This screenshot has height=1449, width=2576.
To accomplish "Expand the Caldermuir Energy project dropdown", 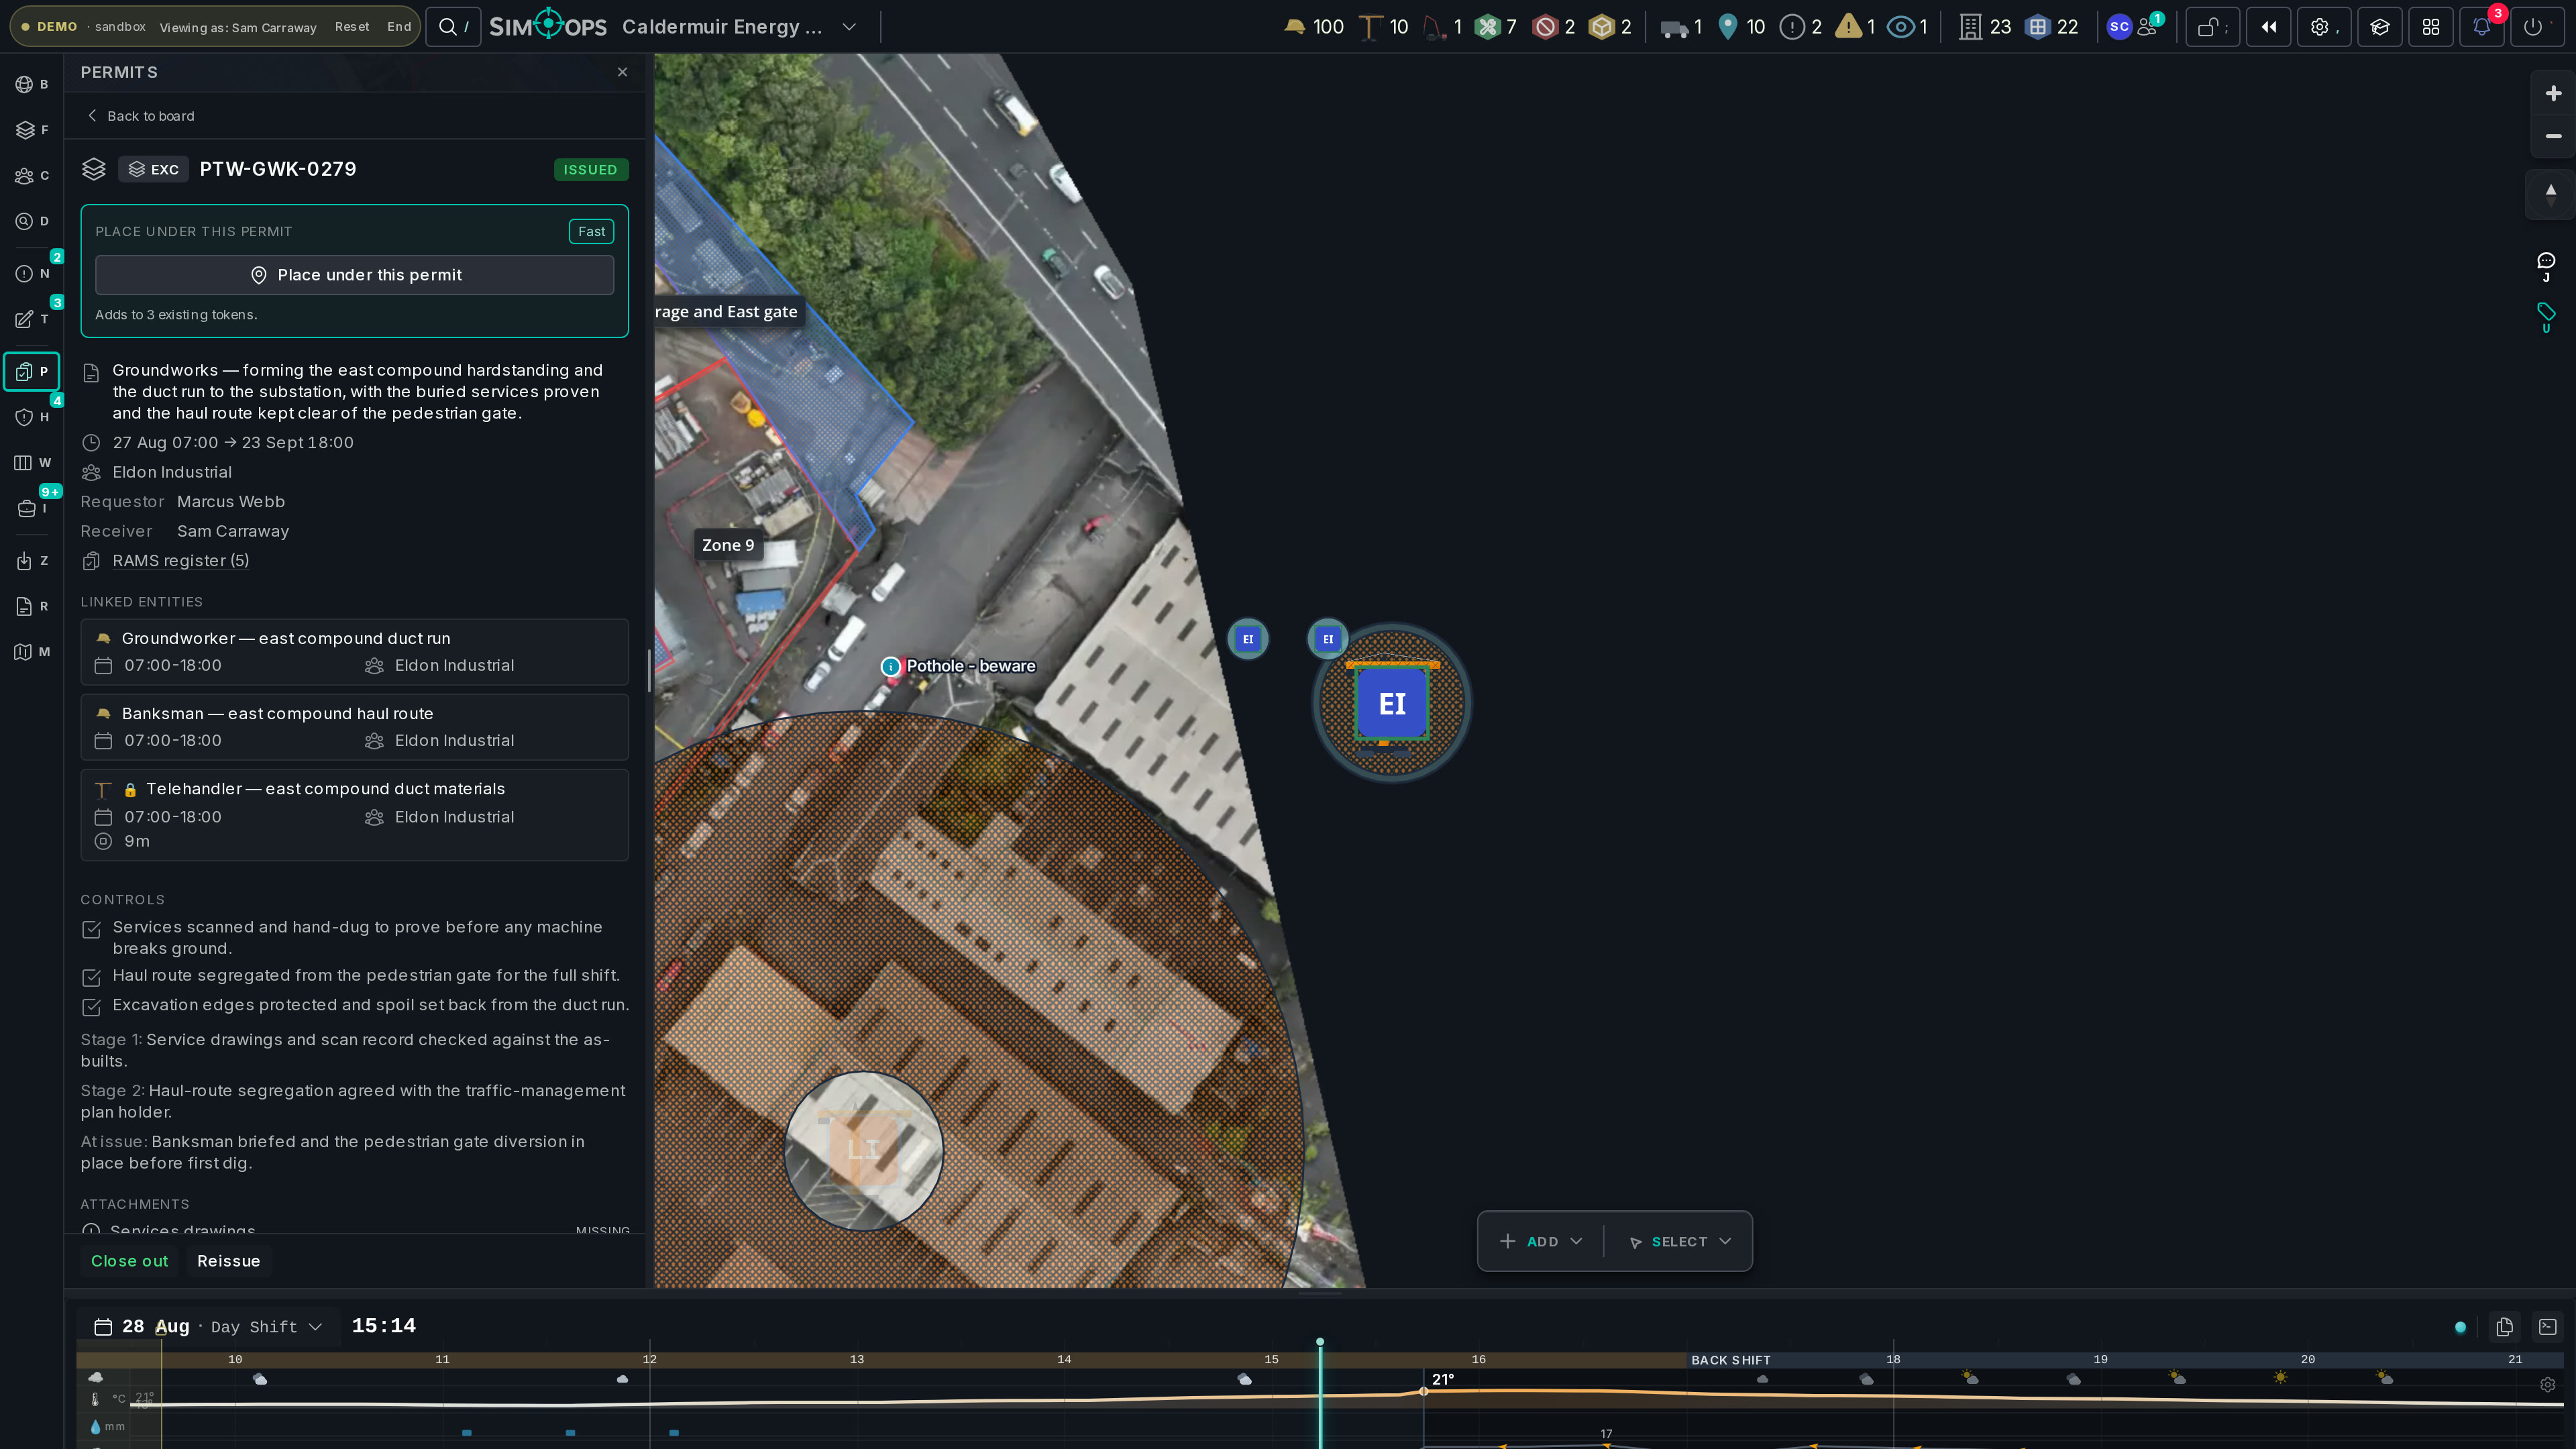I will pos(849,27).
